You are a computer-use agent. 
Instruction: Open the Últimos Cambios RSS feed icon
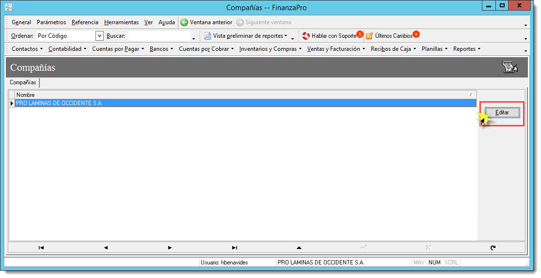coord(369,36)
